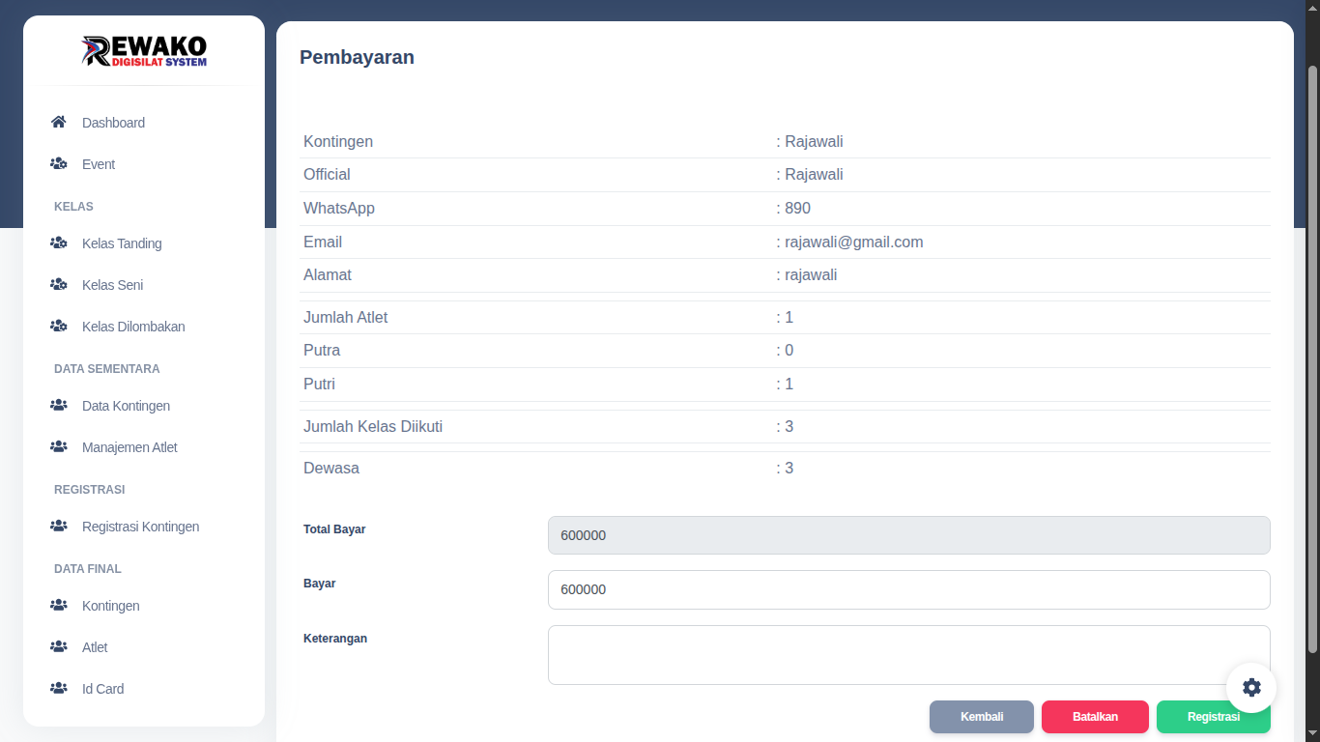This screenshot has width=1320, height=742.
Task: Open settings with the floating gear icon
Action: coord(1251,687)
